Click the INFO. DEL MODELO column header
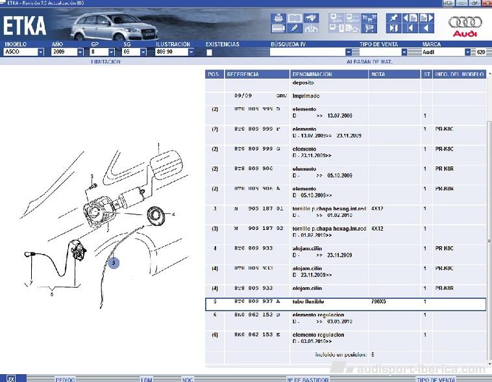The width and height of the screenshot is (492, 382). click(x=460, y=74)
